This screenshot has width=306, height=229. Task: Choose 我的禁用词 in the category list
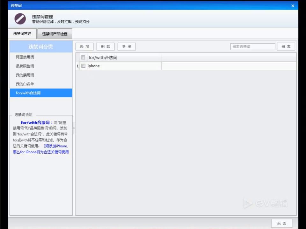click(x=41, y=75)
